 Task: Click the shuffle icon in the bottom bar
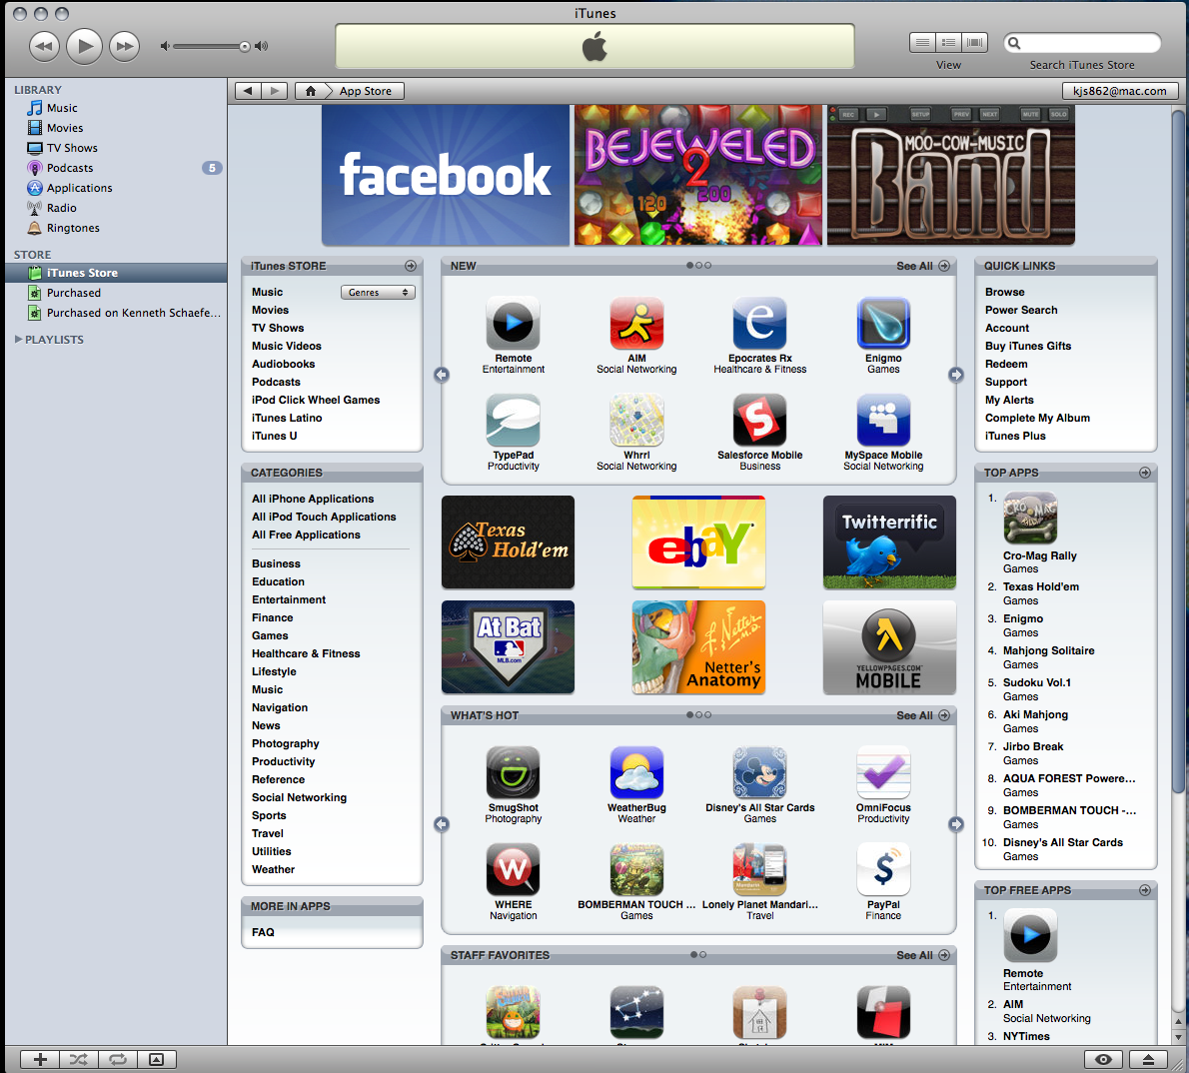point(79,1059)
